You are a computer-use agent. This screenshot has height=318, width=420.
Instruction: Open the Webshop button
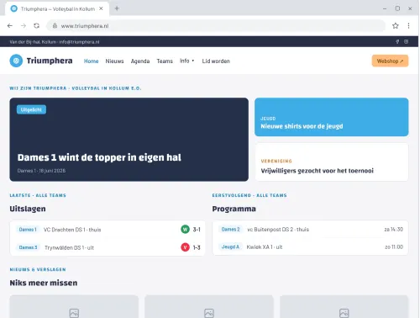pyautogui.click(x=390, y=61)
